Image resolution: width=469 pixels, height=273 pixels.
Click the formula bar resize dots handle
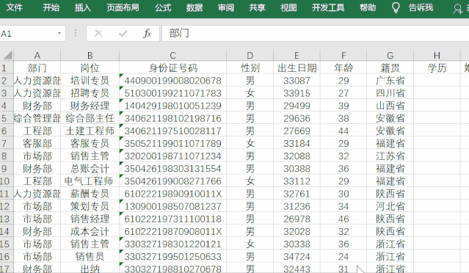tap(76, 33)
